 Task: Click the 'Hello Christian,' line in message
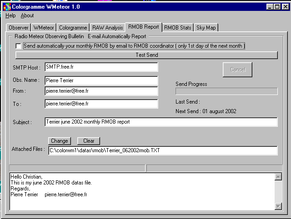coord(26,177)
